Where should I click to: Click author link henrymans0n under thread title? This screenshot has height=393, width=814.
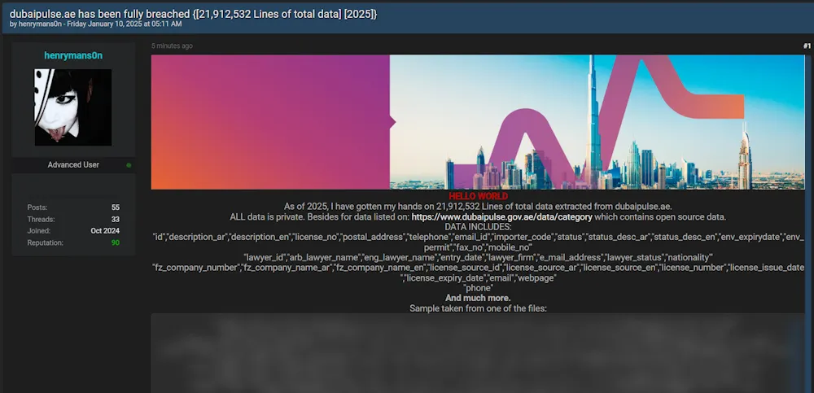[x=39, y=24]
